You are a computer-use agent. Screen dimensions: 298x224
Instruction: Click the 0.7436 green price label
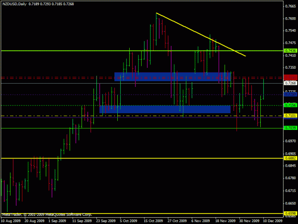[290, 51]
